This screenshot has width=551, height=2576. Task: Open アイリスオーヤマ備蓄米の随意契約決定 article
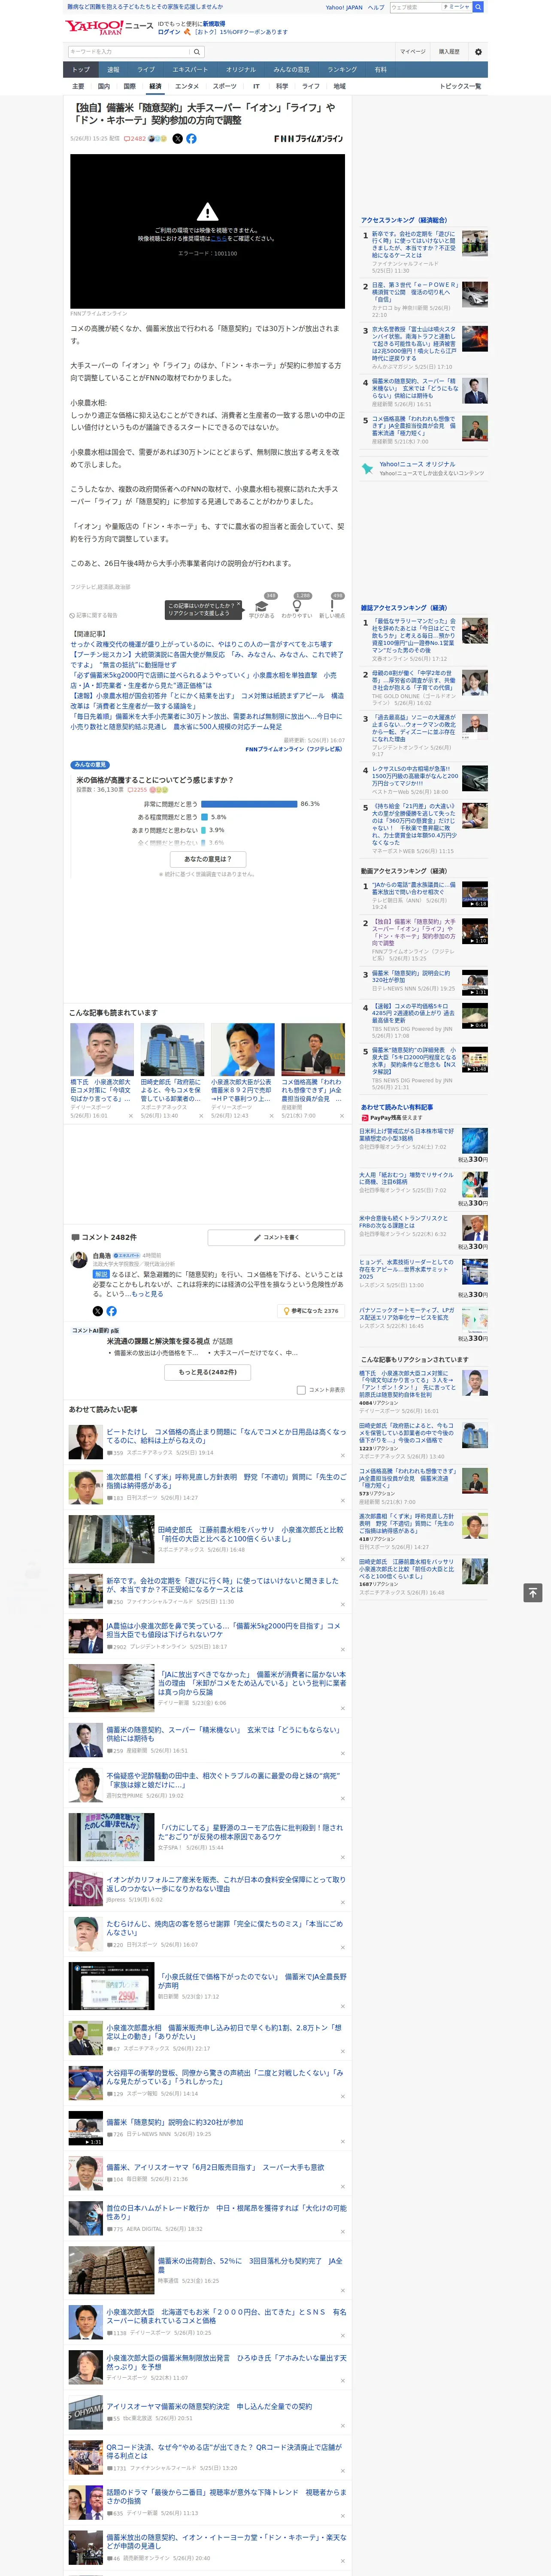[x=209, y=2407]
